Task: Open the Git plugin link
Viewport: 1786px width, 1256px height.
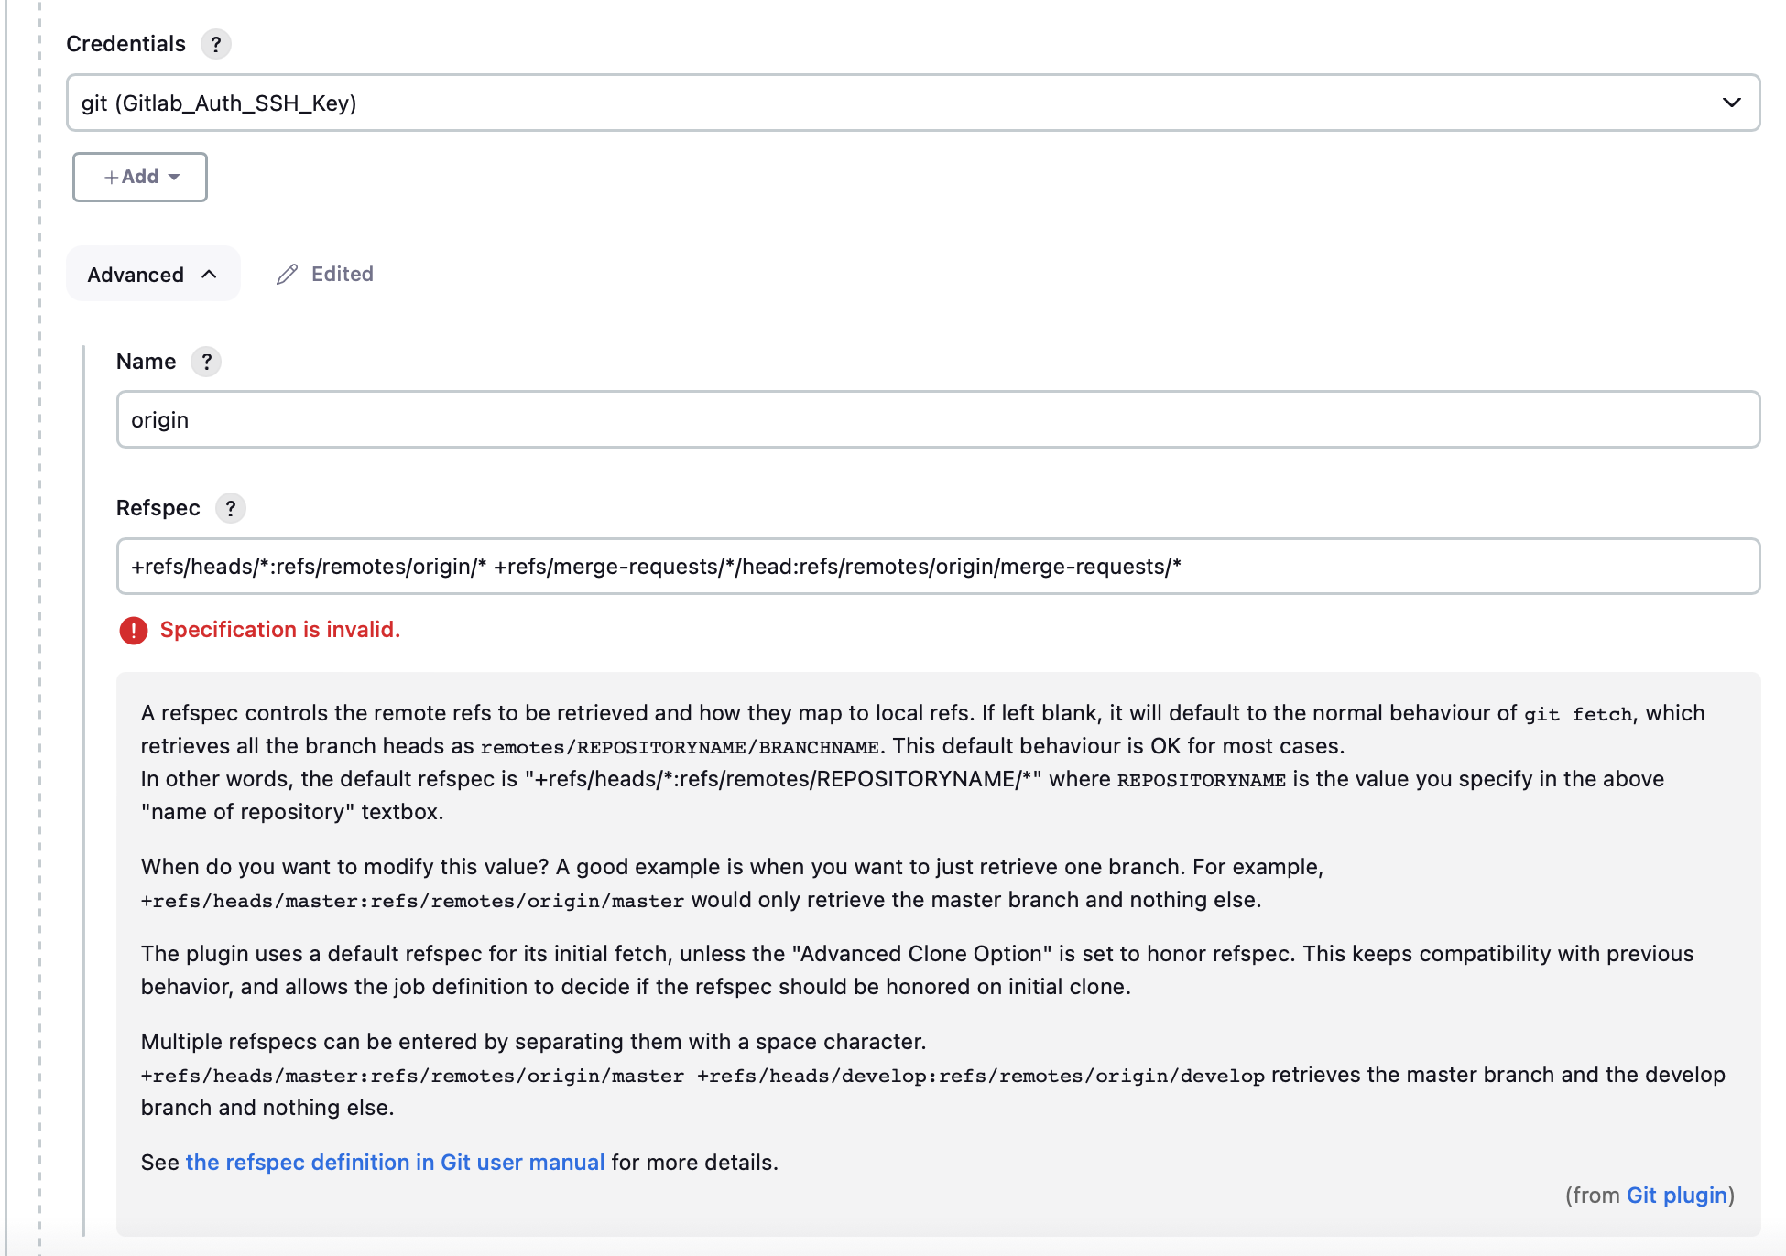Action: (1679, 1196)
